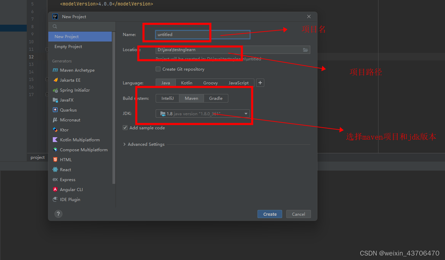Enable the Create Git repository checkbox
Screen dimensions: 445x260
pos(158,69)
